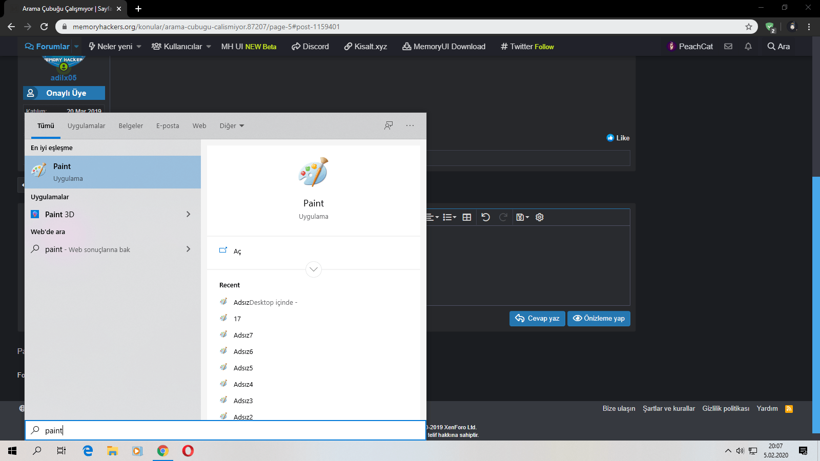Open forum notifications bell
This screenshot has width=820, height=461.
748,47
